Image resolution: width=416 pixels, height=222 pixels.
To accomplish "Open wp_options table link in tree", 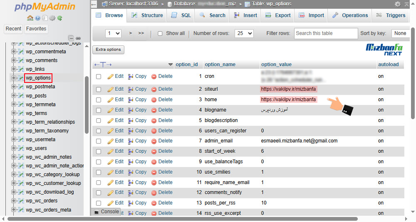I will [38, 78].
